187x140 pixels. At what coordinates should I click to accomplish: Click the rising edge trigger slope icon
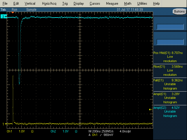[x=101, y=135]
